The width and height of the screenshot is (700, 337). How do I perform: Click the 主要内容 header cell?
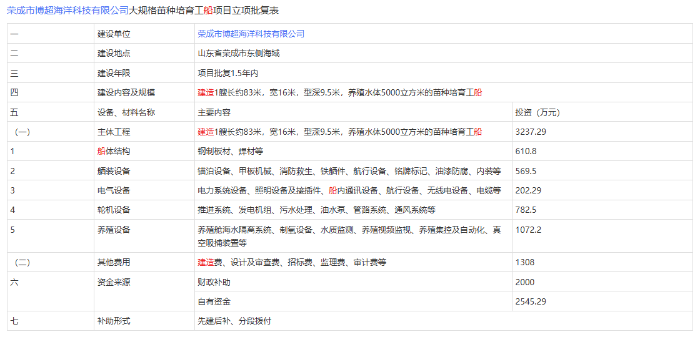[x=353, y=112]
